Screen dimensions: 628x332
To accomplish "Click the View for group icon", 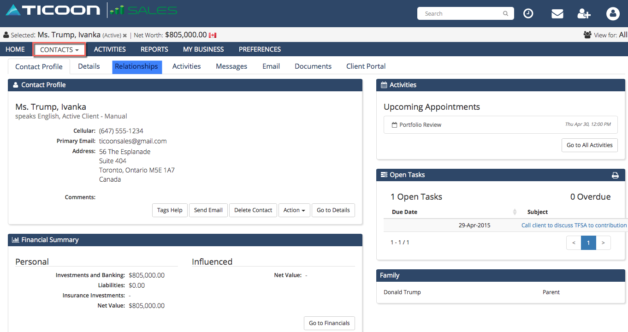I will tap(587, 35).
